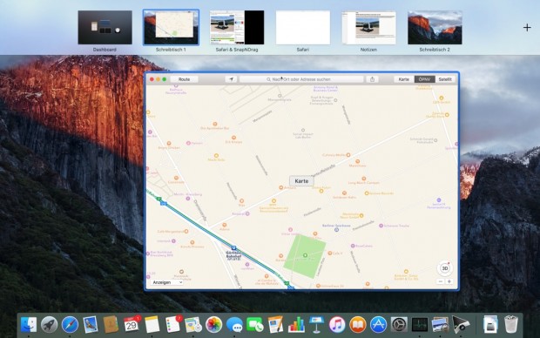The image size is (540, 338).
Task: Zoom in with the plus map button
Action: pos(449,281)
